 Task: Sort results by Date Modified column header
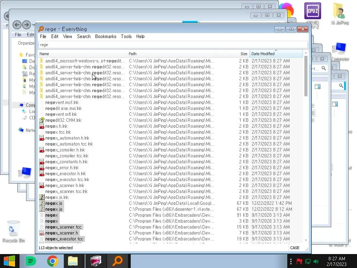[x=276, y=54]
